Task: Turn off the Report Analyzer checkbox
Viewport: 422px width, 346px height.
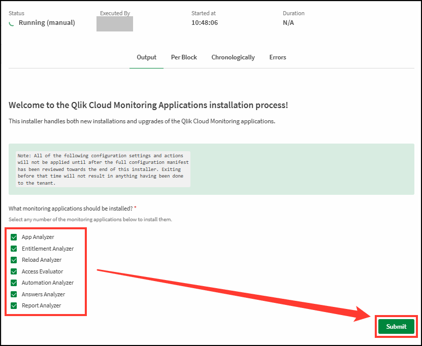Action: [x=14, y=305]
